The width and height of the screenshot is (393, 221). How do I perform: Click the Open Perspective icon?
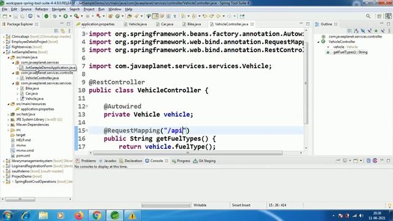tap(379, 16)
